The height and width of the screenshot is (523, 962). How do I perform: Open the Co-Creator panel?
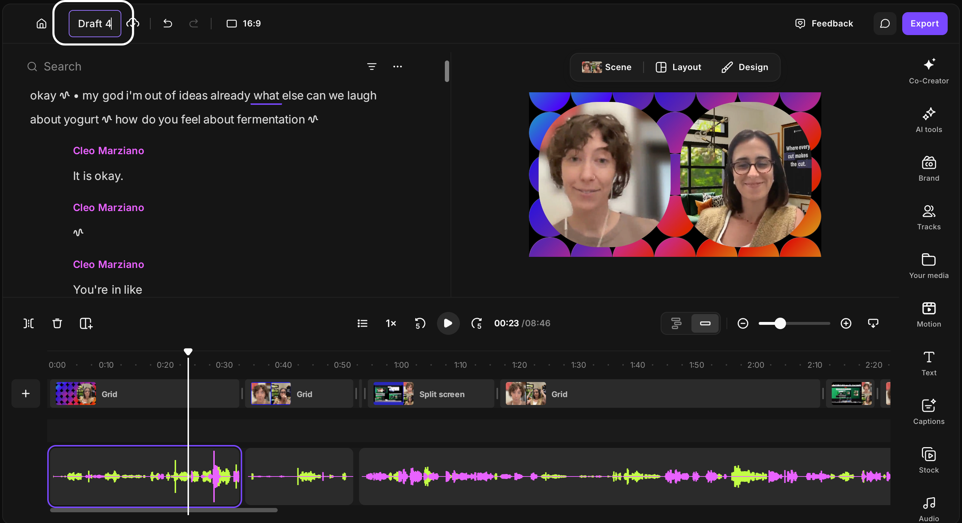click(x=928, y=71)
